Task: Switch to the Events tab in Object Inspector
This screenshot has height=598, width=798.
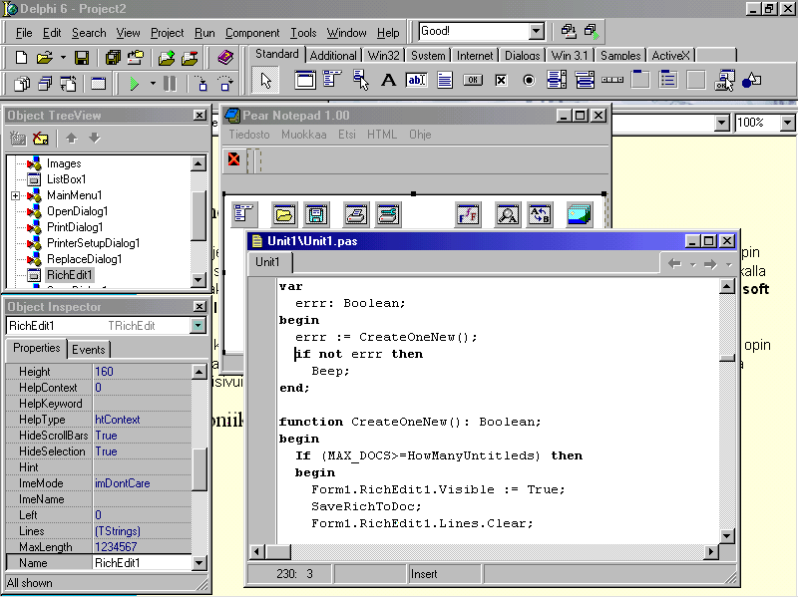Action: pyautogui.click(x=89, y=350)
